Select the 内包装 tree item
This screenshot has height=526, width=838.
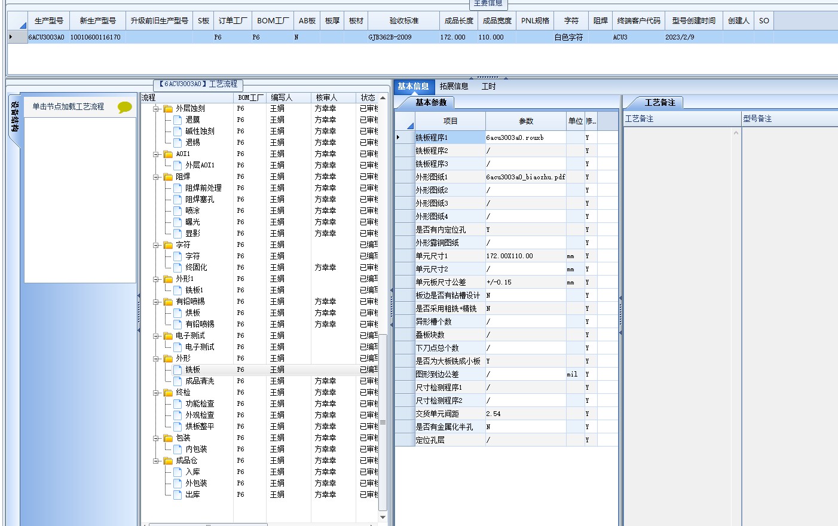click(195, 449)
